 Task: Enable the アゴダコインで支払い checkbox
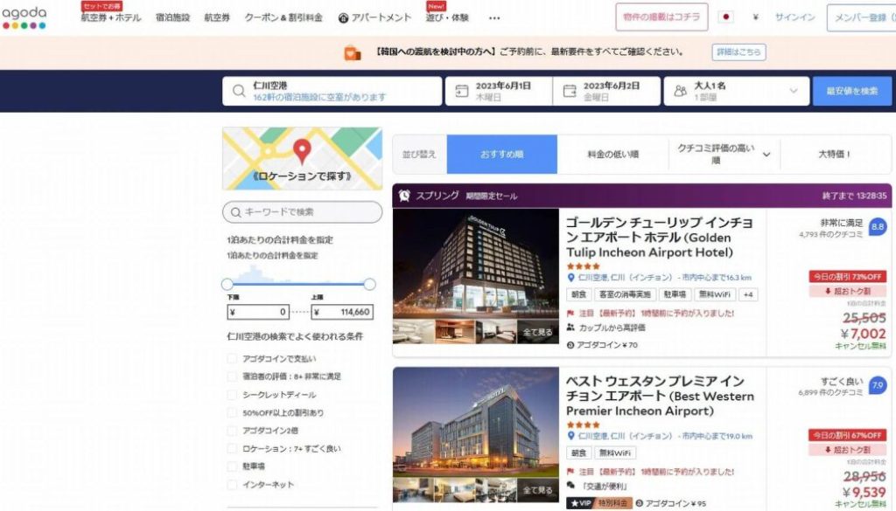point(232,359)
